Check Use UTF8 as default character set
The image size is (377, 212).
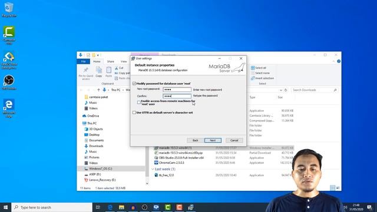(134, 112)
